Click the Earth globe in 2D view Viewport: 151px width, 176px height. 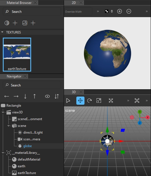click(107, 53)
